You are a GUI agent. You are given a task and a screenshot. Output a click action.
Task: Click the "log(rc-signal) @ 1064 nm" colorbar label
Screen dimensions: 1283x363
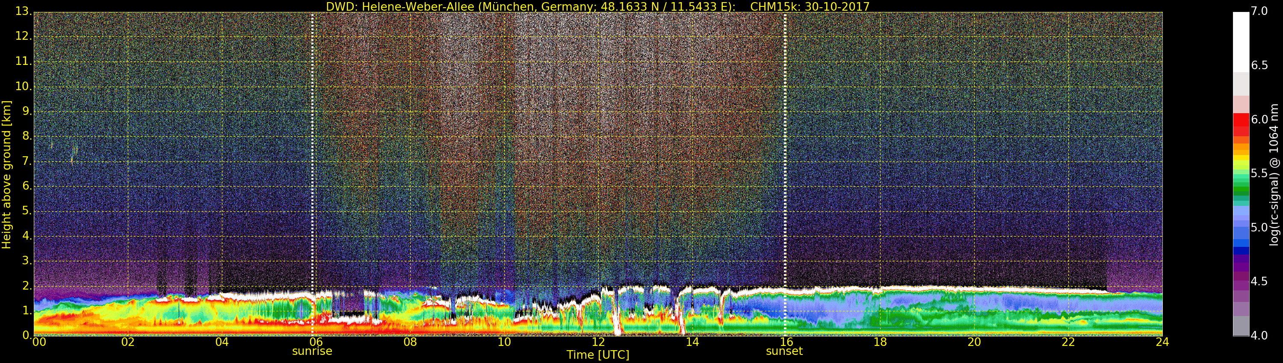click(1274, 174)
